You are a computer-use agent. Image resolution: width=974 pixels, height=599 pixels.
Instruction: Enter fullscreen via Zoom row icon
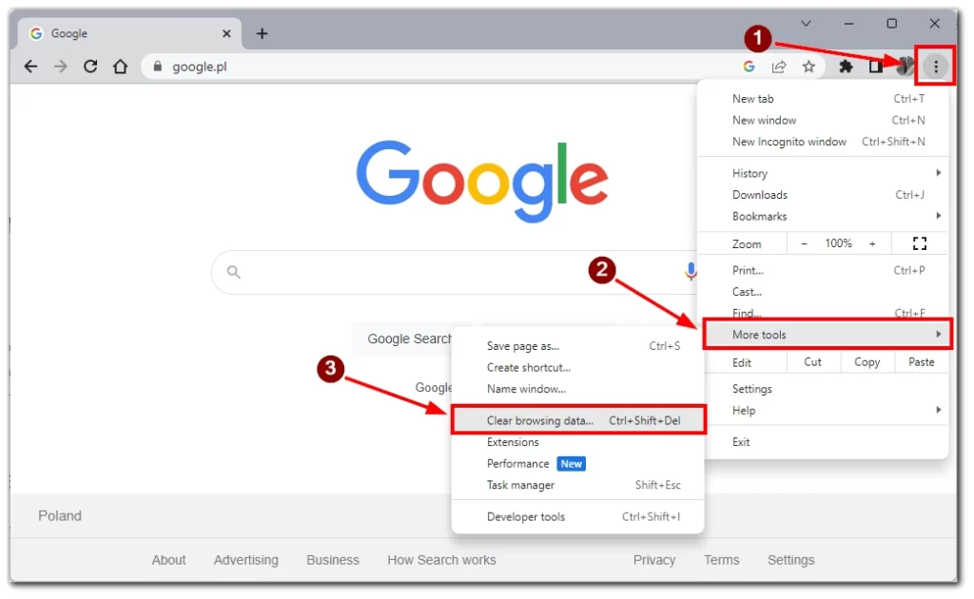click(920, 243)
